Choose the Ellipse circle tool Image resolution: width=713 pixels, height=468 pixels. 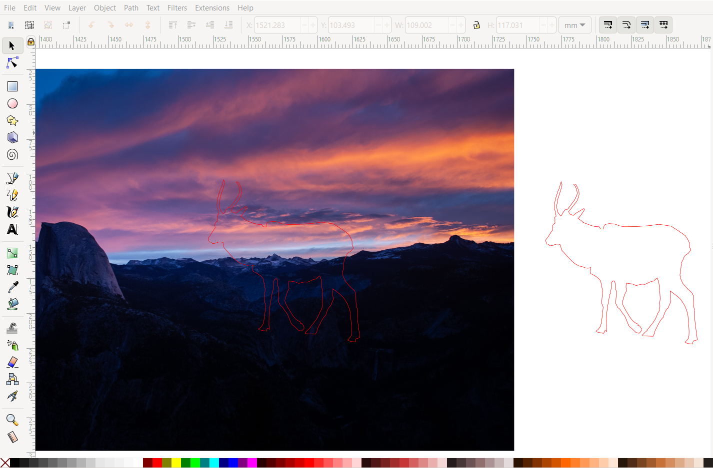pyautogui.click(x=12, y=103)
